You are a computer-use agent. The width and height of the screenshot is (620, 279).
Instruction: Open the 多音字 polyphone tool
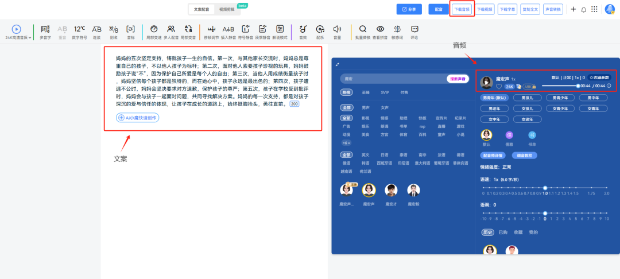click(45, 32)
